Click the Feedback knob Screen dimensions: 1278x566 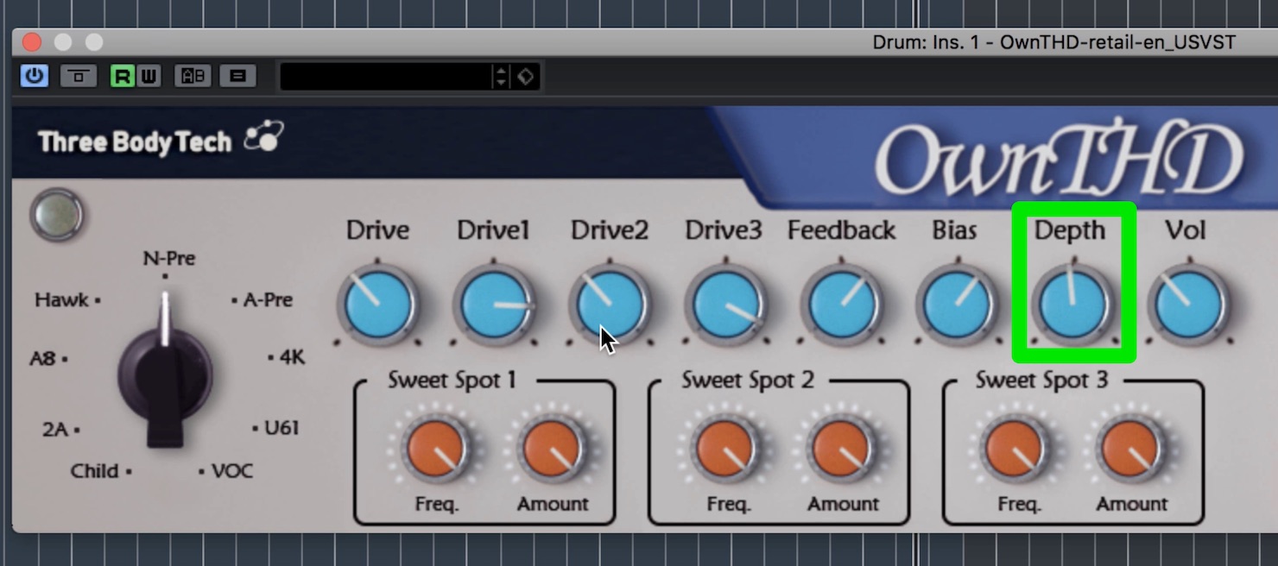click(x=841, y=304)
